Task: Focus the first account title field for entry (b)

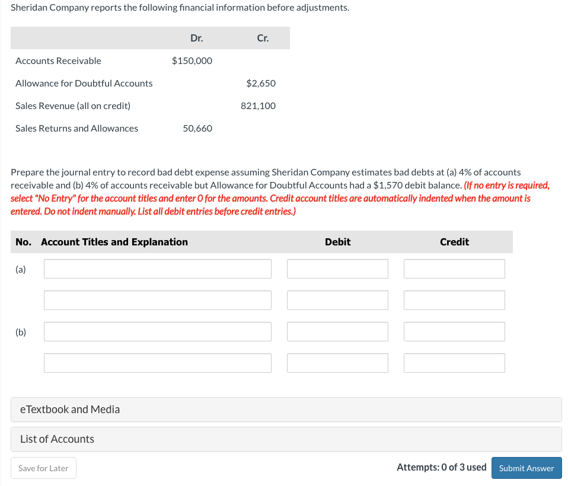Action: 158,332
